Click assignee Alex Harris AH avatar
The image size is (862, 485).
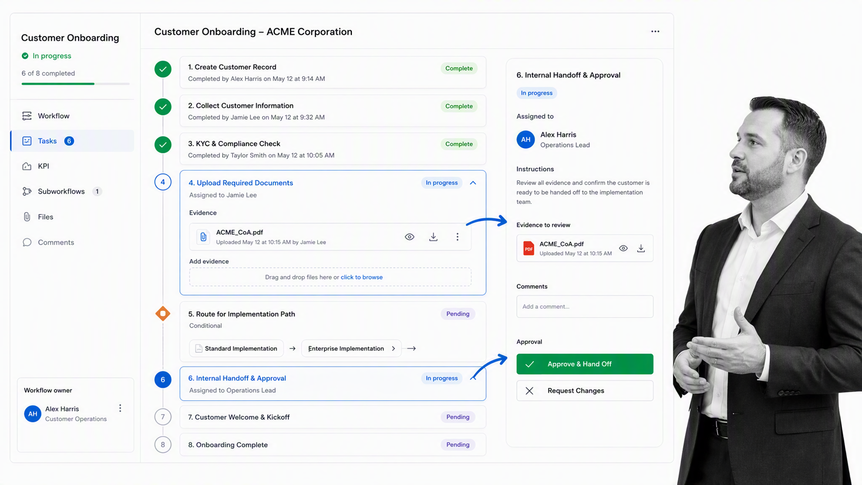pyautogui.click(x=526, y=140)
